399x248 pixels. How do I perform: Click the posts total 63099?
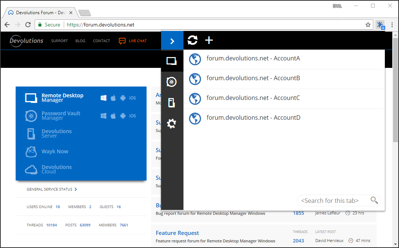(85, 225)
